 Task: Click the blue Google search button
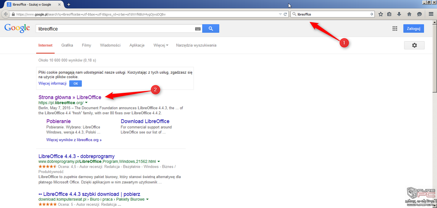[x=211, y=28]
